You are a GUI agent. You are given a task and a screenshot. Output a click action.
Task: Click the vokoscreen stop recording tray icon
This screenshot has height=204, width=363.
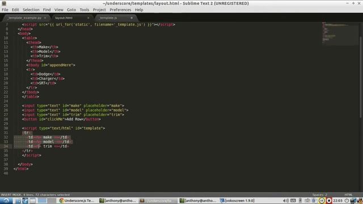pos(329,201)
